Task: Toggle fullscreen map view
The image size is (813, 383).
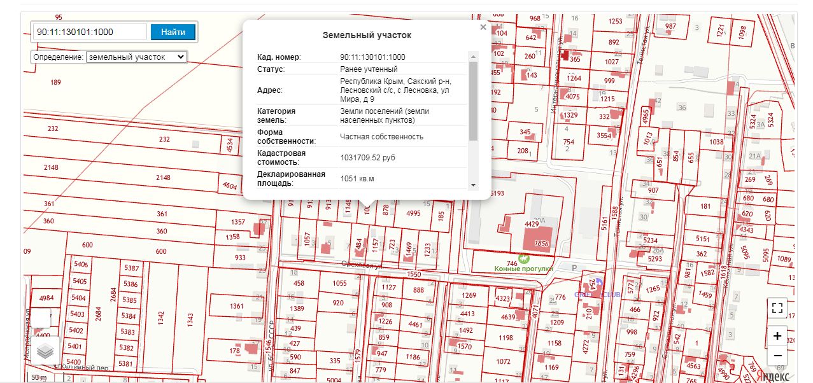Action: click(777, 308)
